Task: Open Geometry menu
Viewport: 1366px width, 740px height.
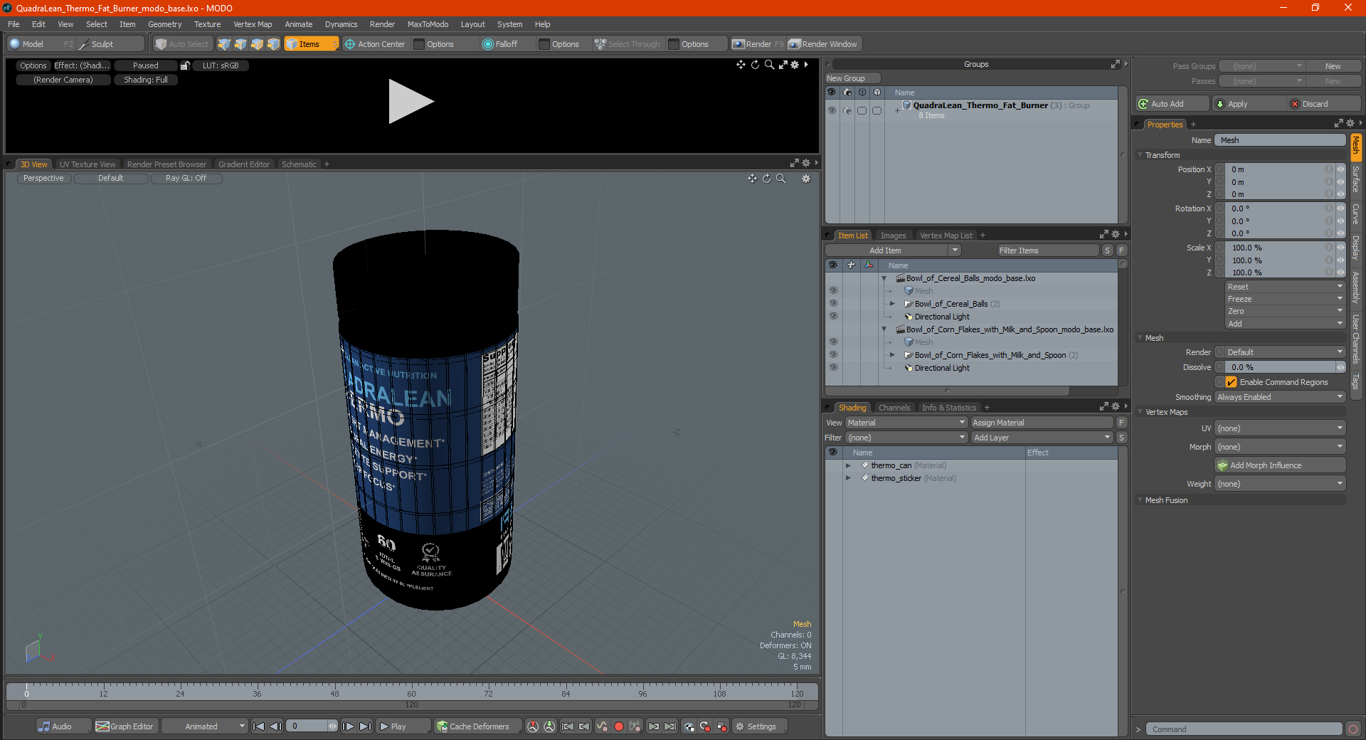Action: point(164,24)
